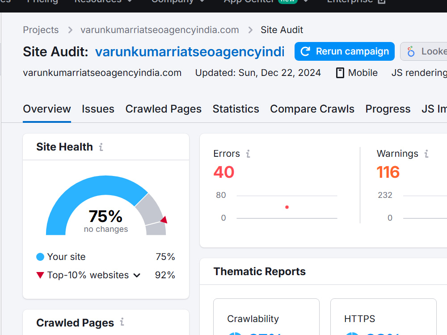Click the Crawled Pages widget info icon
The width and height of the screenshot is (447, 335).
tap(122, 322)
